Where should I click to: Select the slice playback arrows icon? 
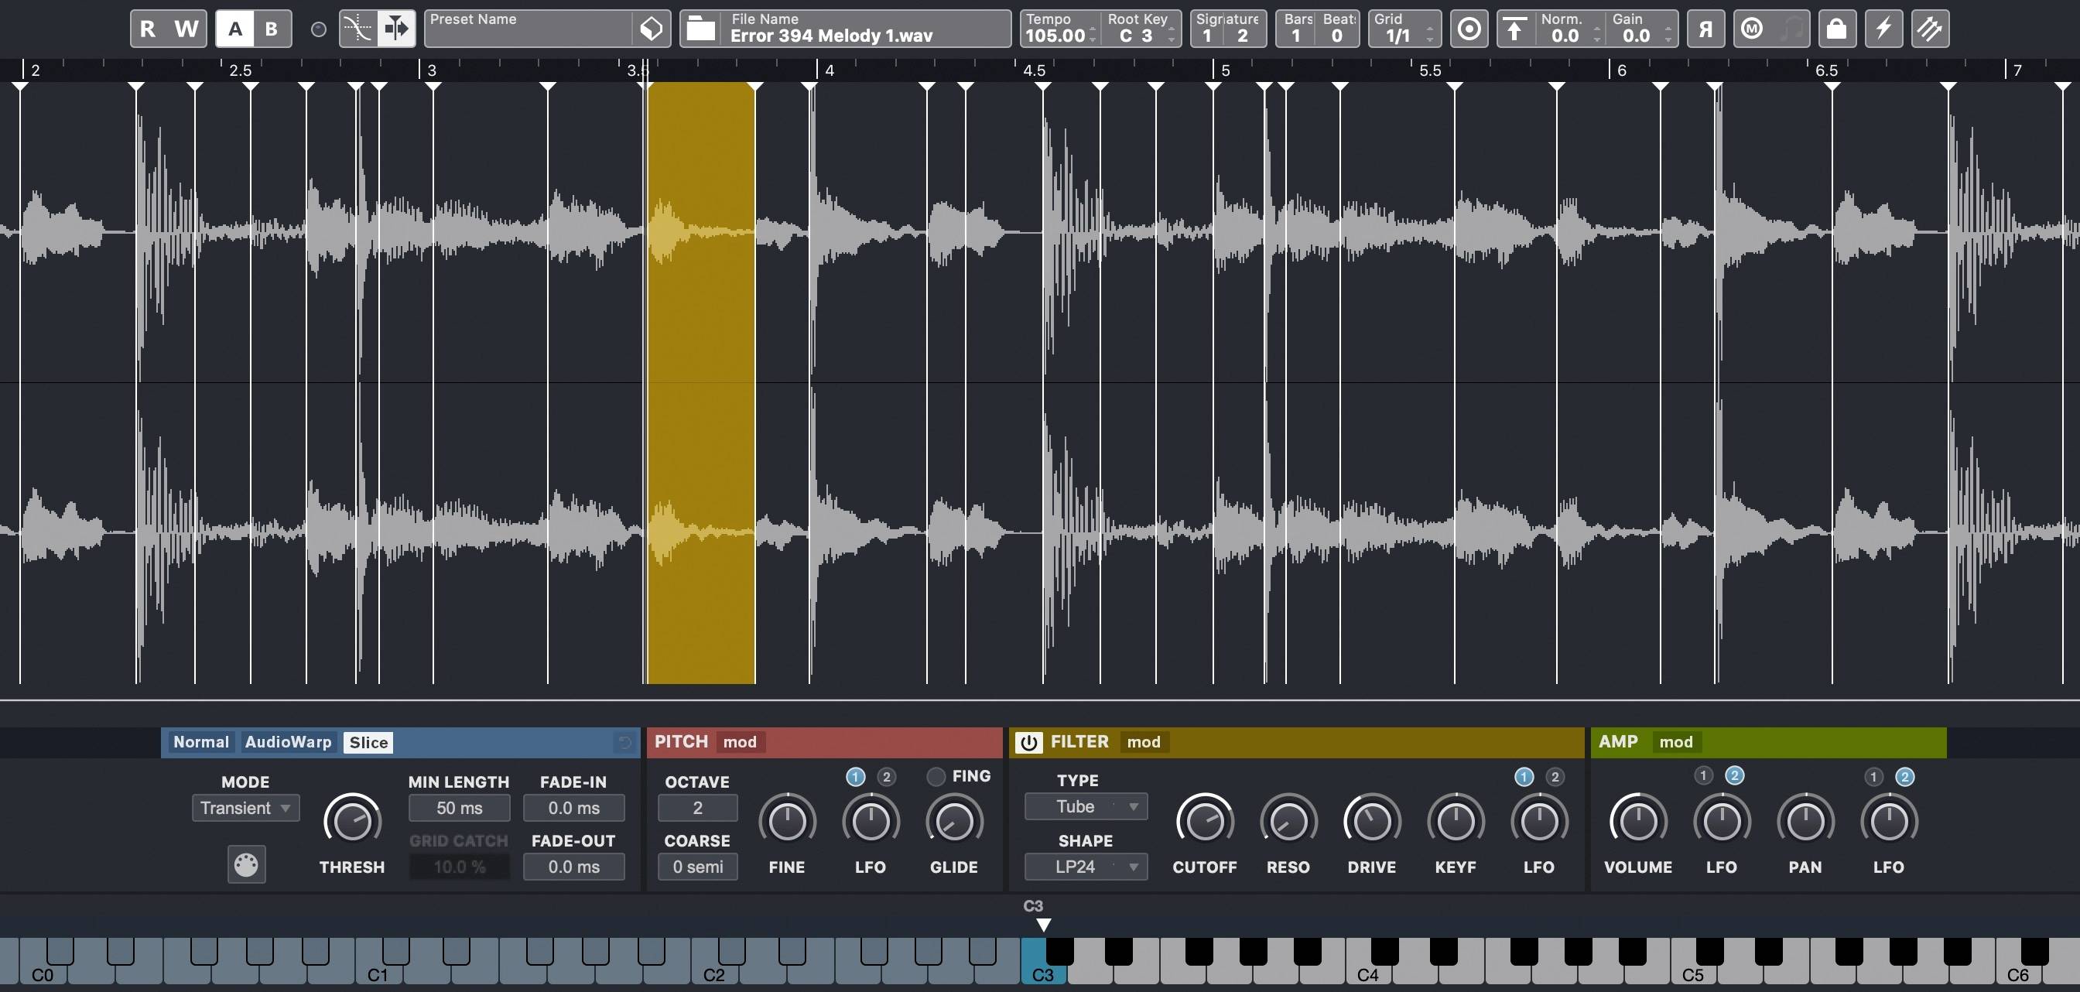point(395,29)
